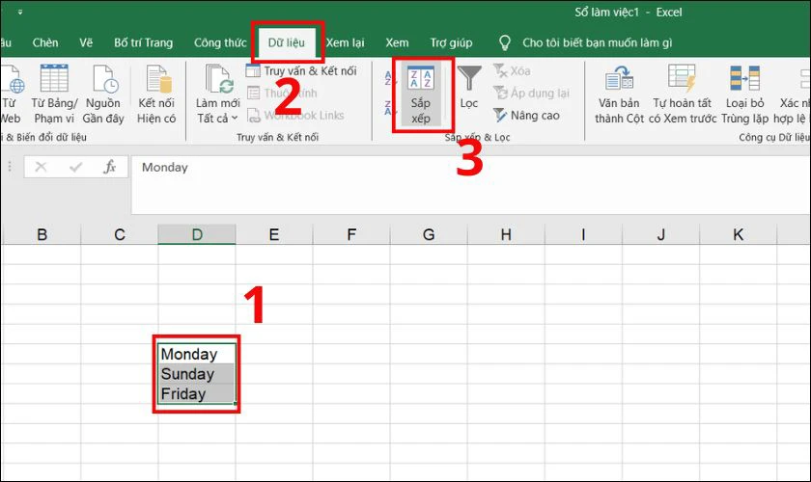This screenshot has height=482, width=811.
Task: Click the formula bar confirm checkmark
Action: coord(76,167)
